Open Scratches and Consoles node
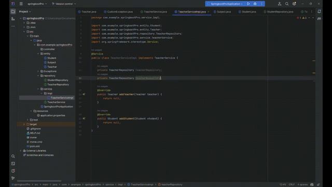332x187 pixels. (x=38, y=155)
